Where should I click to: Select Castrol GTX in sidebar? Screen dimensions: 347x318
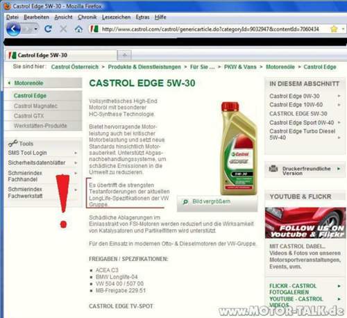click(x=28, y=116)
